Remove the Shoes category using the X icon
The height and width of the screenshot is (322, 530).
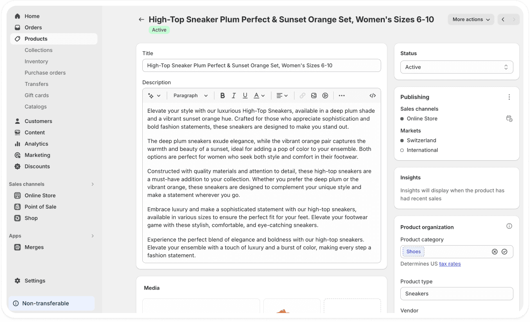coord(495,251)
